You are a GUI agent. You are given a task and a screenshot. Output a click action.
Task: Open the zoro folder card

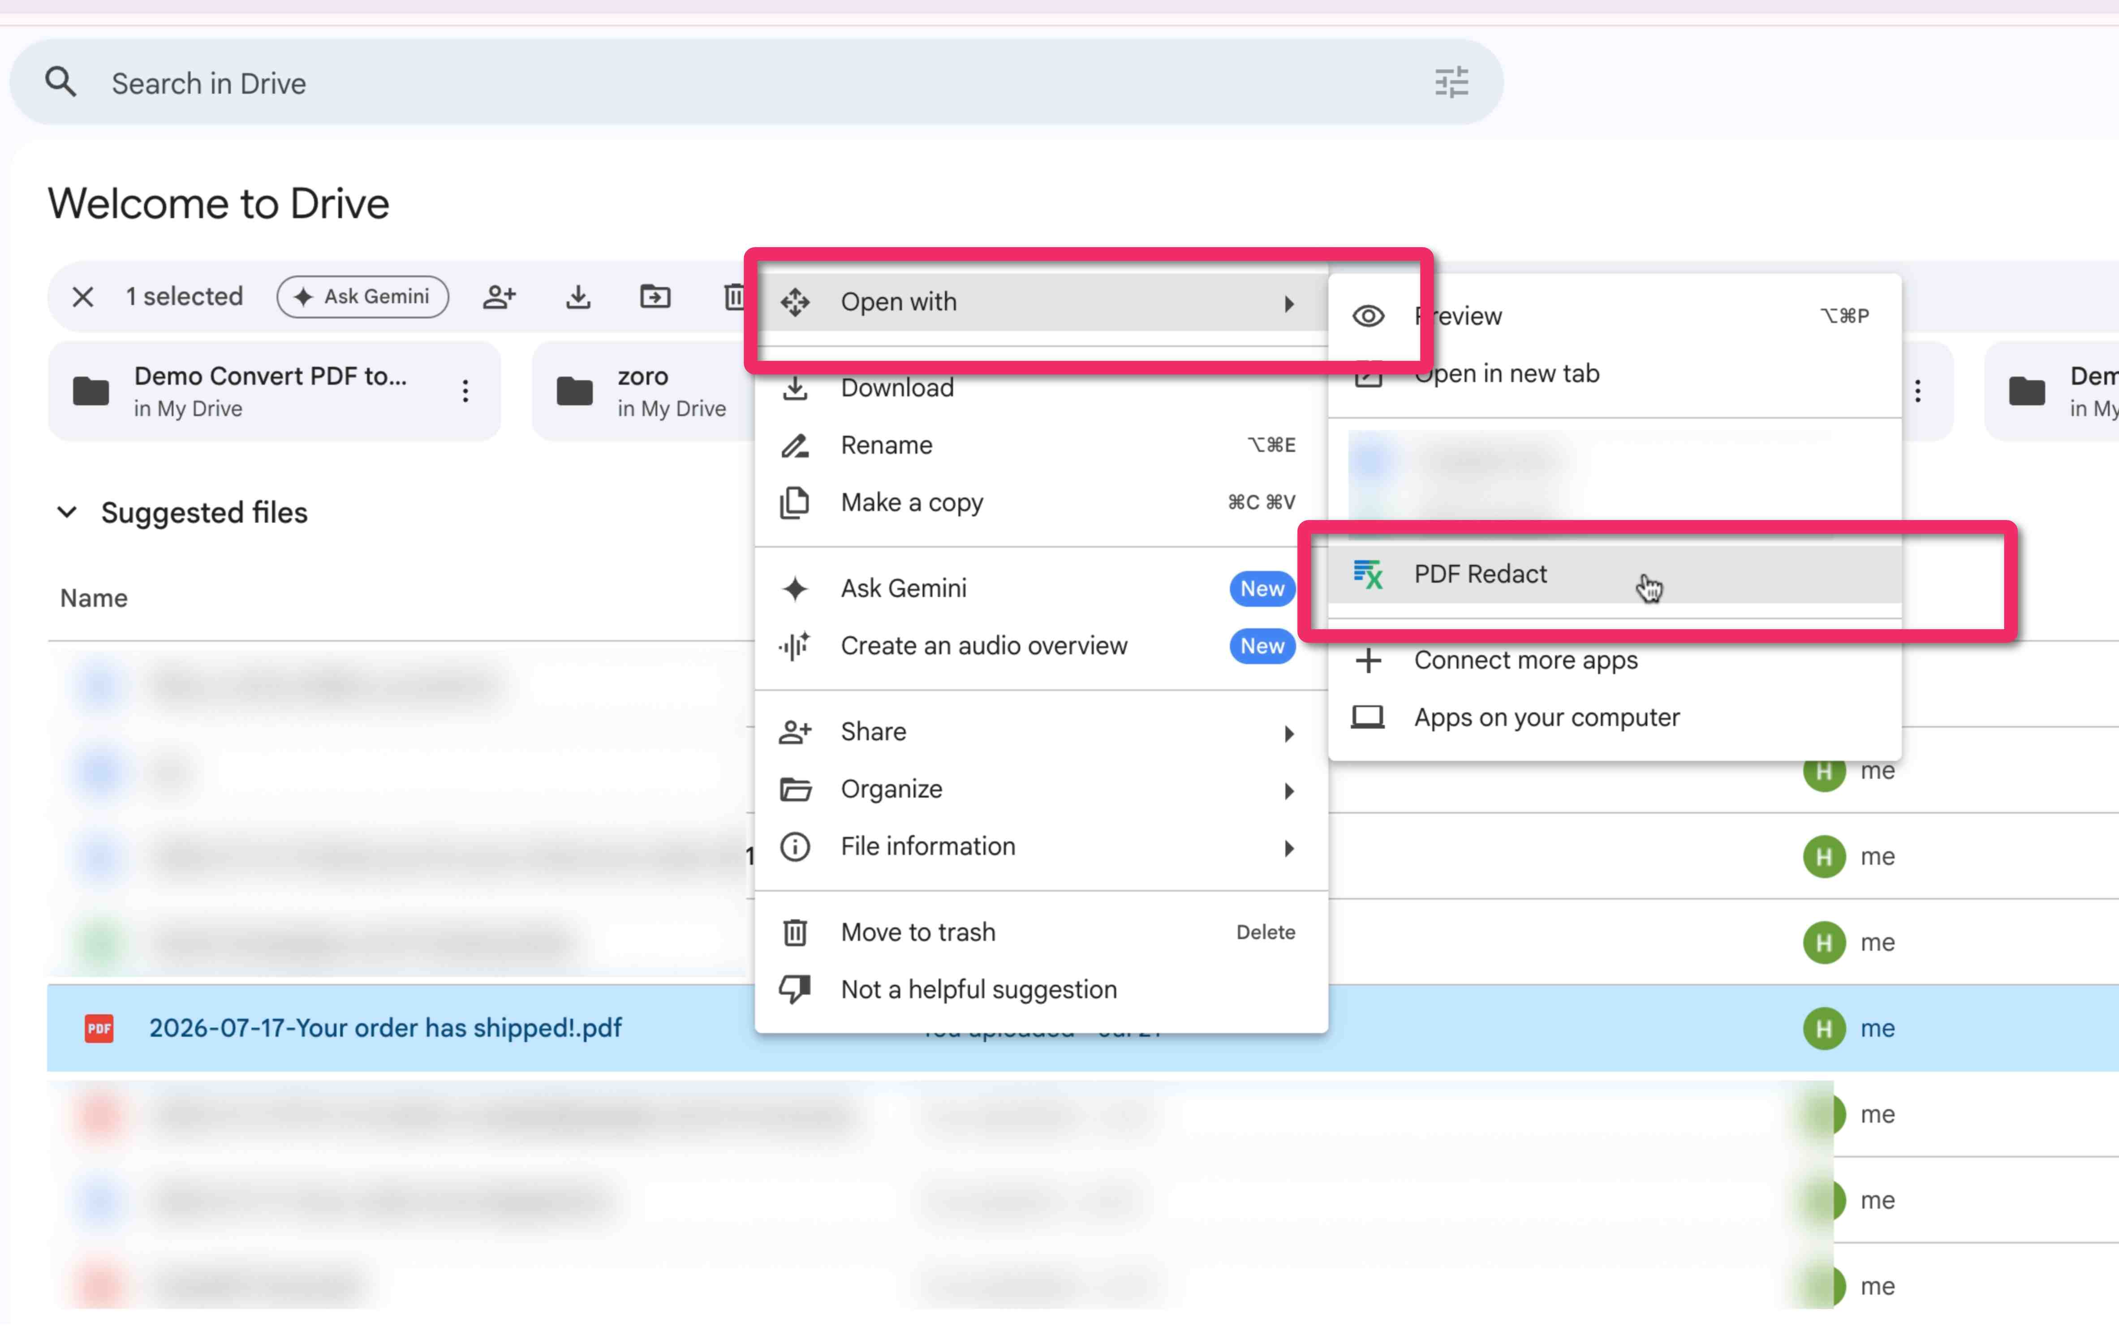click(642, 391)
